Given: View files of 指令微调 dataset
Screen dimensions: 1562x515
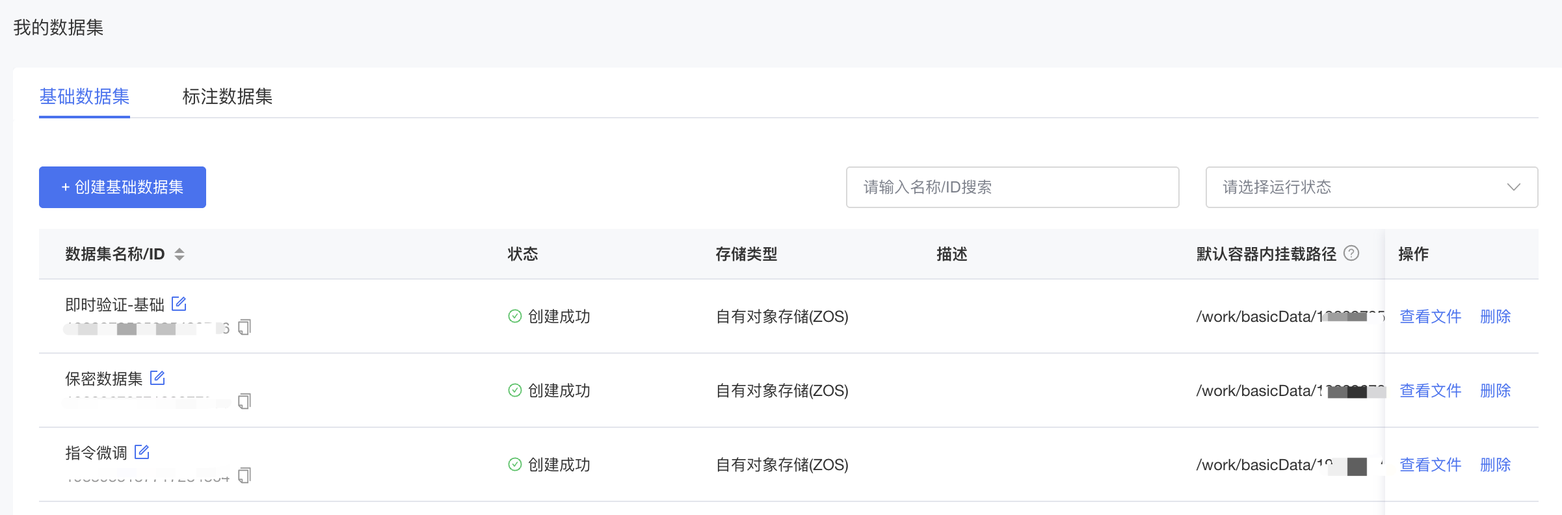Looking at the screenshot, I should point(1430,465).
